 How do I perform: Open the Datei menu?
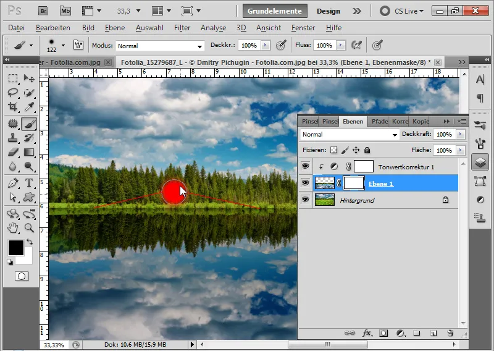point(17,28)
